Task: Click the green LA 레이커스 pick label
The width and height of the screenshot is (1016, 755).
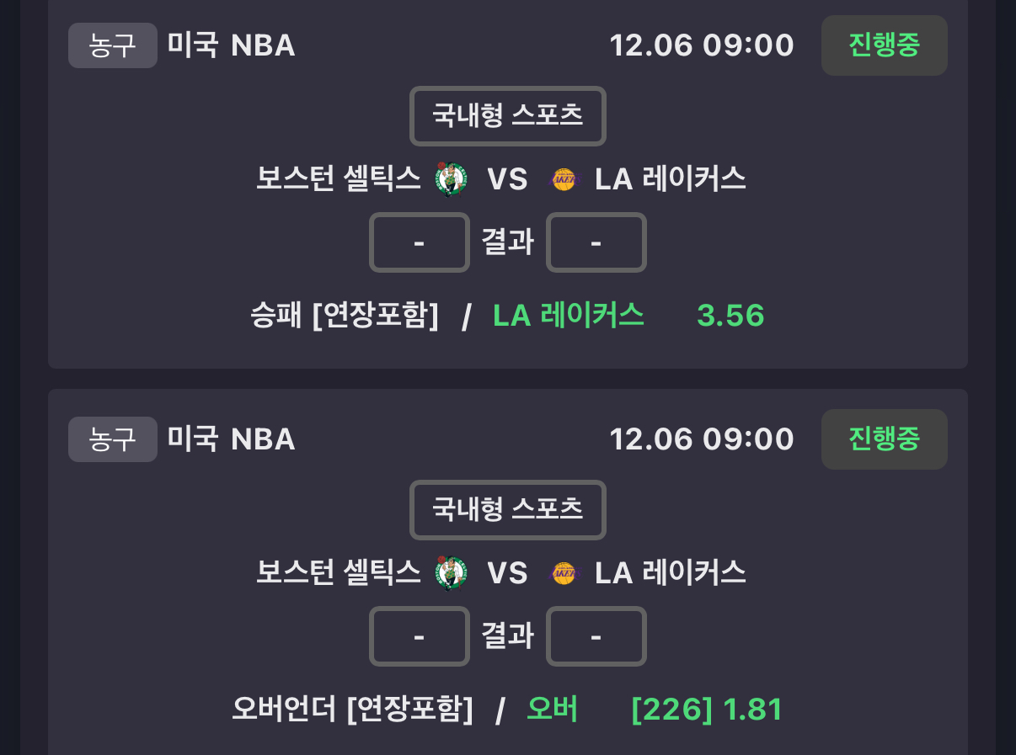Action: tap(569, 316)
